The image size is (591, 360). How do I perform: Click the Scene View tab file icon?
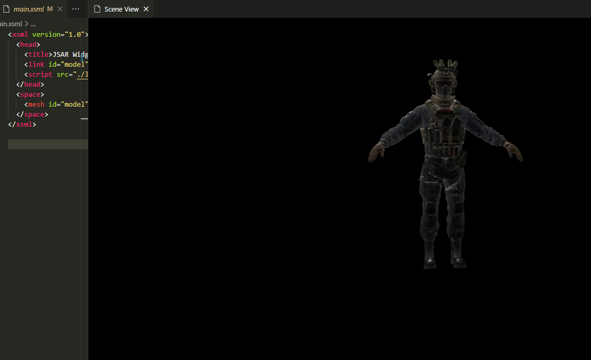tap(97, 9)
